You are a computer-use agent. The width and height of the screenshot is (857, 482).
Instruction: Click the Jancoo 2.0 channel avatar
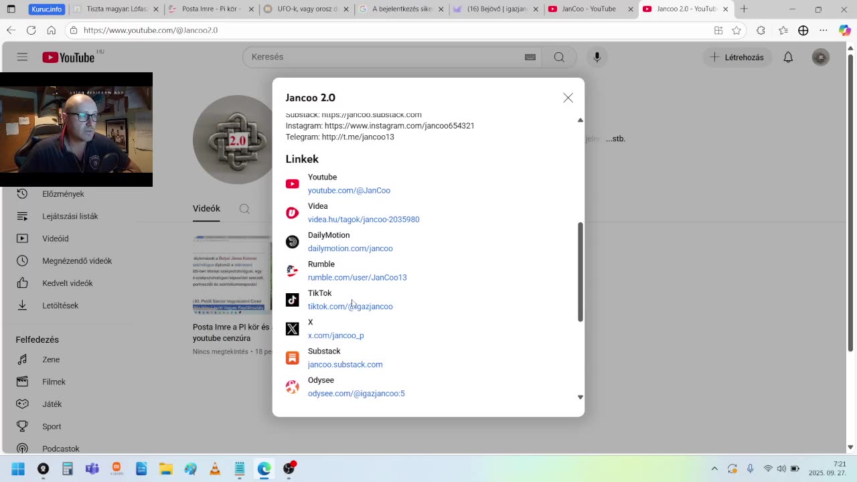pos(233,139)
